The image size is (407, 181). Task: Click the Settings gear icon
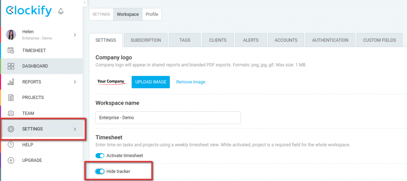click(11, 129)
